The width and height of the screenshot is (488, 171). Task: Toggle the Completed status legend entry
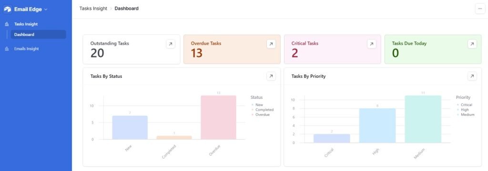tap(262, 110)
